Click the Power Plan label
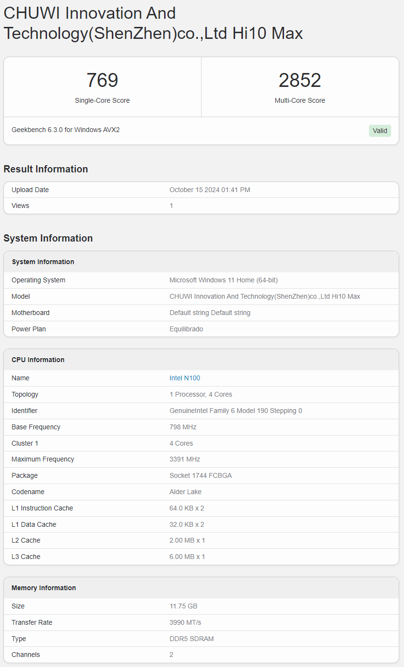 tap(29, 329)
